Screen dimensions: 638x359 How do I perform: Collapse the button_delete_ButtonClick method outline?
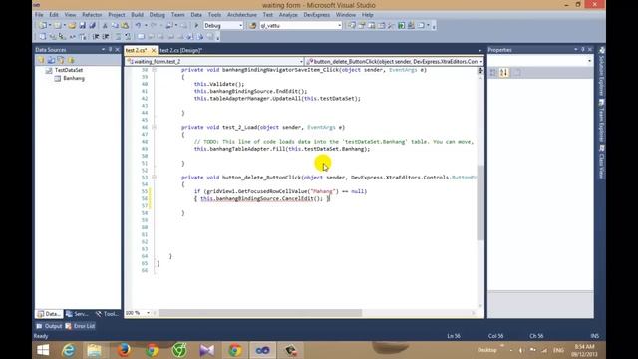click(155, 178)
